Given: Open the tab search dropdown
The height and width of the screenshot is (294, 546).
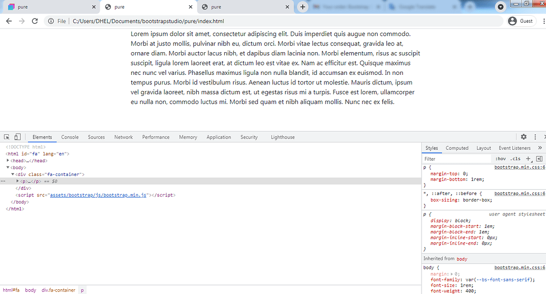Looking at the screenshot, I should [x=501, y=7].
